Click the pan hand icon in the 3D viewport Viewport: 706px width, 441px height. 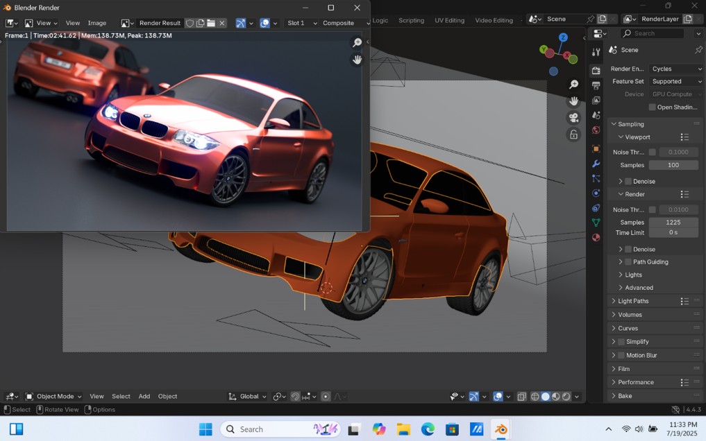573,101
